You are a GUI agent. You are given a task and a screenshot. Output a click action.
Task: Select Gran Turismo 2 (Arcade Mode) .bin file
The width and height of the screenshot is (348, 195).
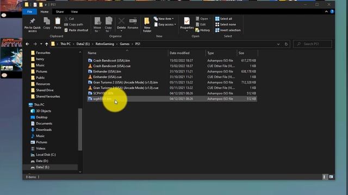coord(172,82)
